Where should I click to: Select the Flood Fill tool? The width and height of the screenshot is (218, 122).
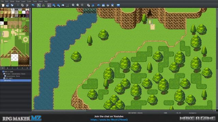63,5
